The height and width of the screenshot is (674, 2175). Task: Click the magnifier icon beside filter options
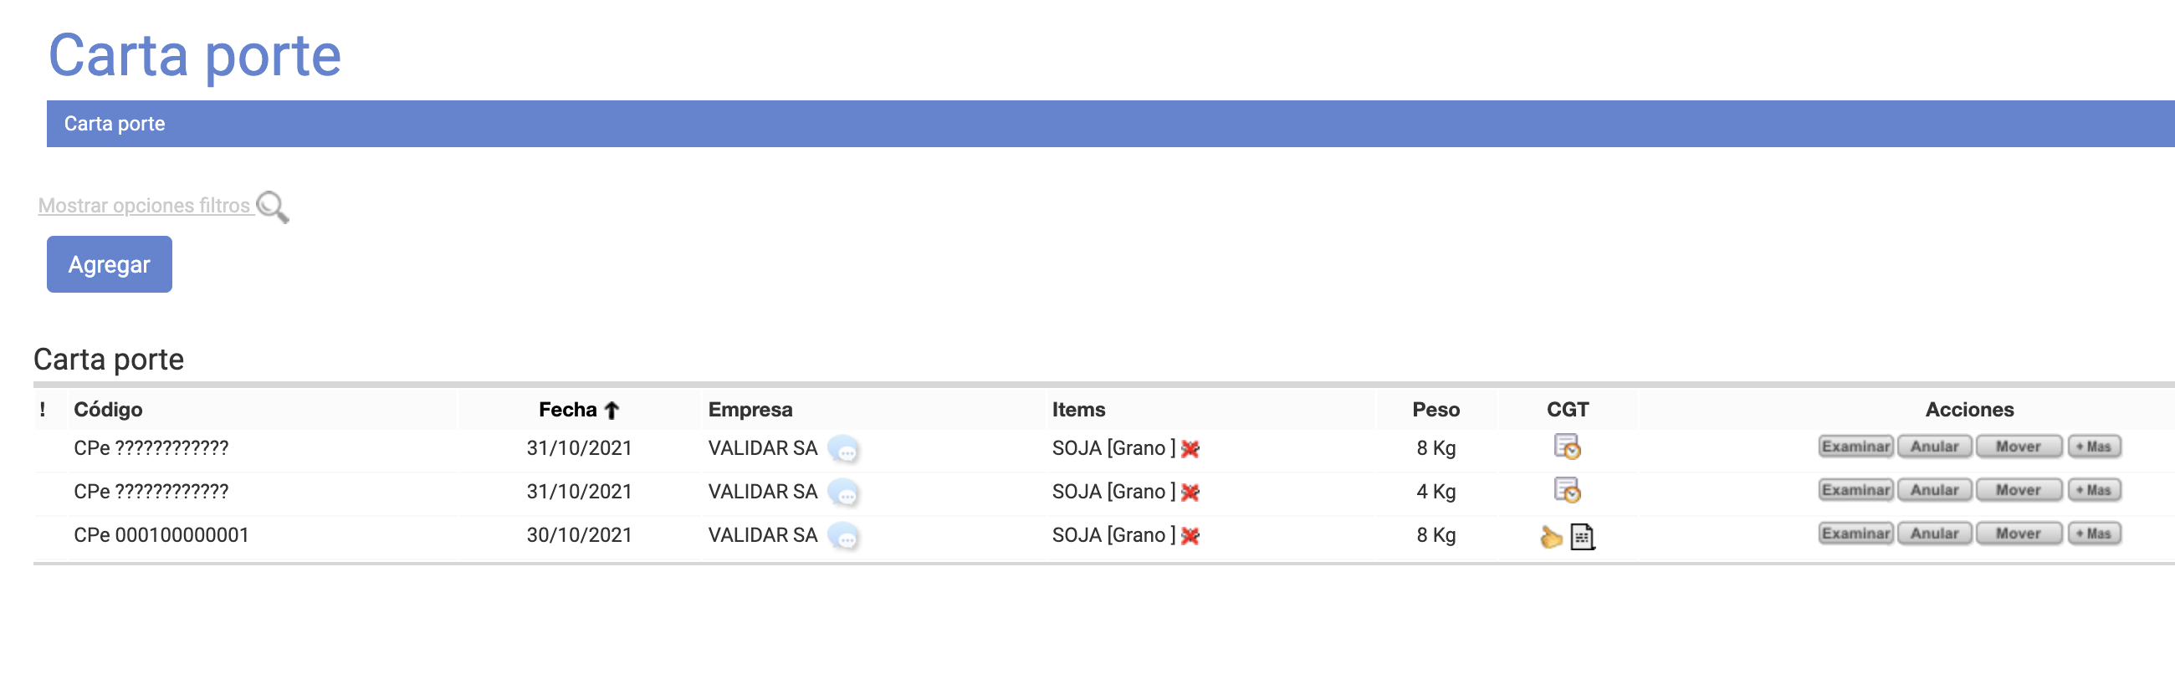coord(272,207)
